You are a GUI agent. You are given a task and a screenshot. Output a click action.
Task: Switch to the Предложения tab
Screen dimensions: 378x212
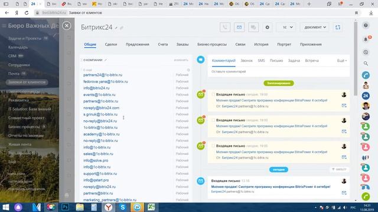coord(138,45)
